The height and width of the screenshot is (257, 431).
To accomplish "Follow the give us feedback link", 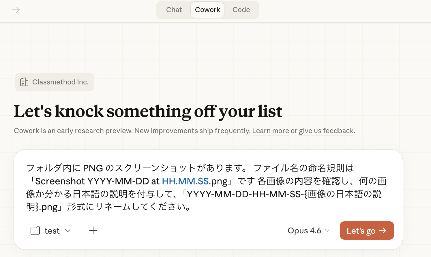I will 326,131.
